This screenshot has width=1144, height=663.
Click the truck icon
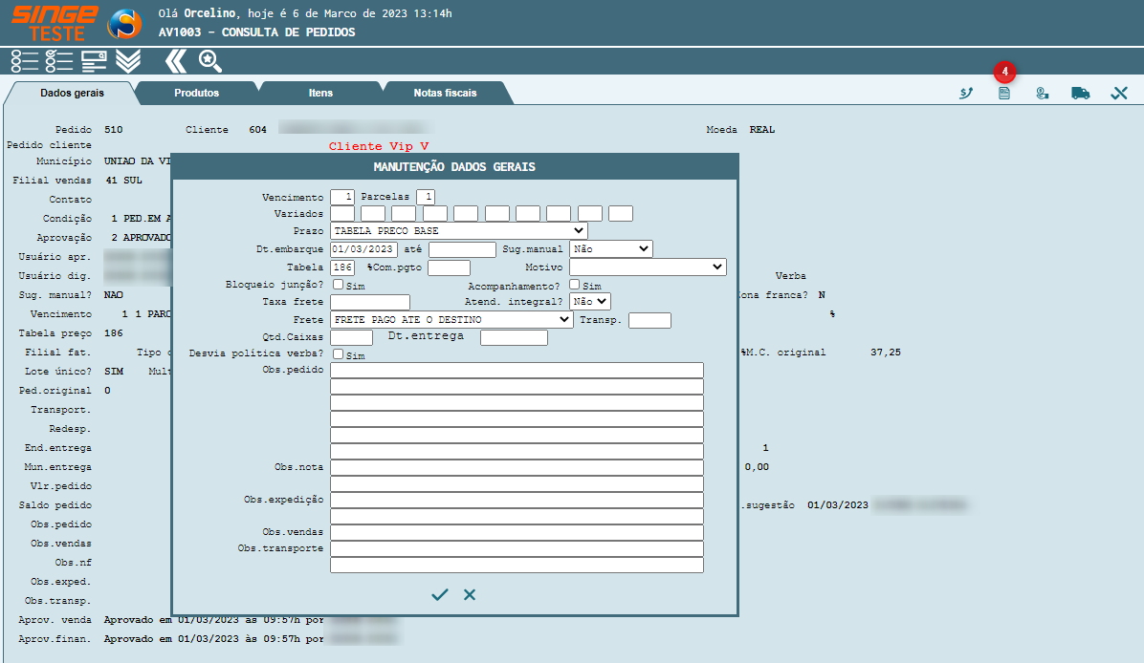coord(1081,94)
